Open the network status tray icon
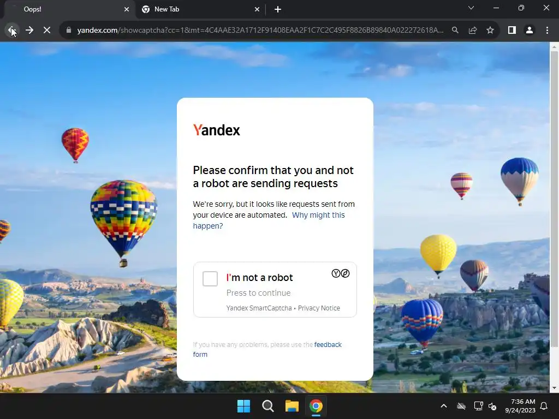Image resolution: width=559 pixels, height=419 pixels. pyautogui.click(x=478, y=406)
